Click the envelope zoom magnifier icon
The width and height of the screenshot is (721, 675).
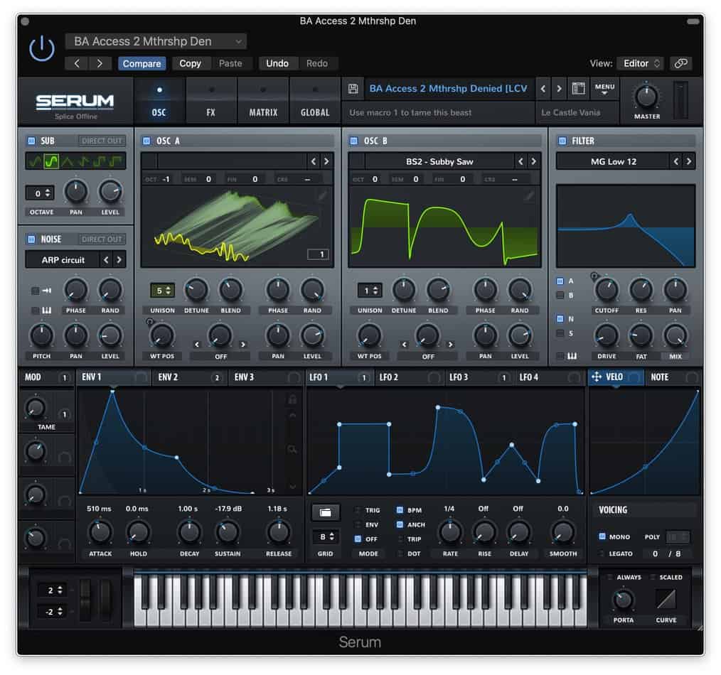(292, 449)
